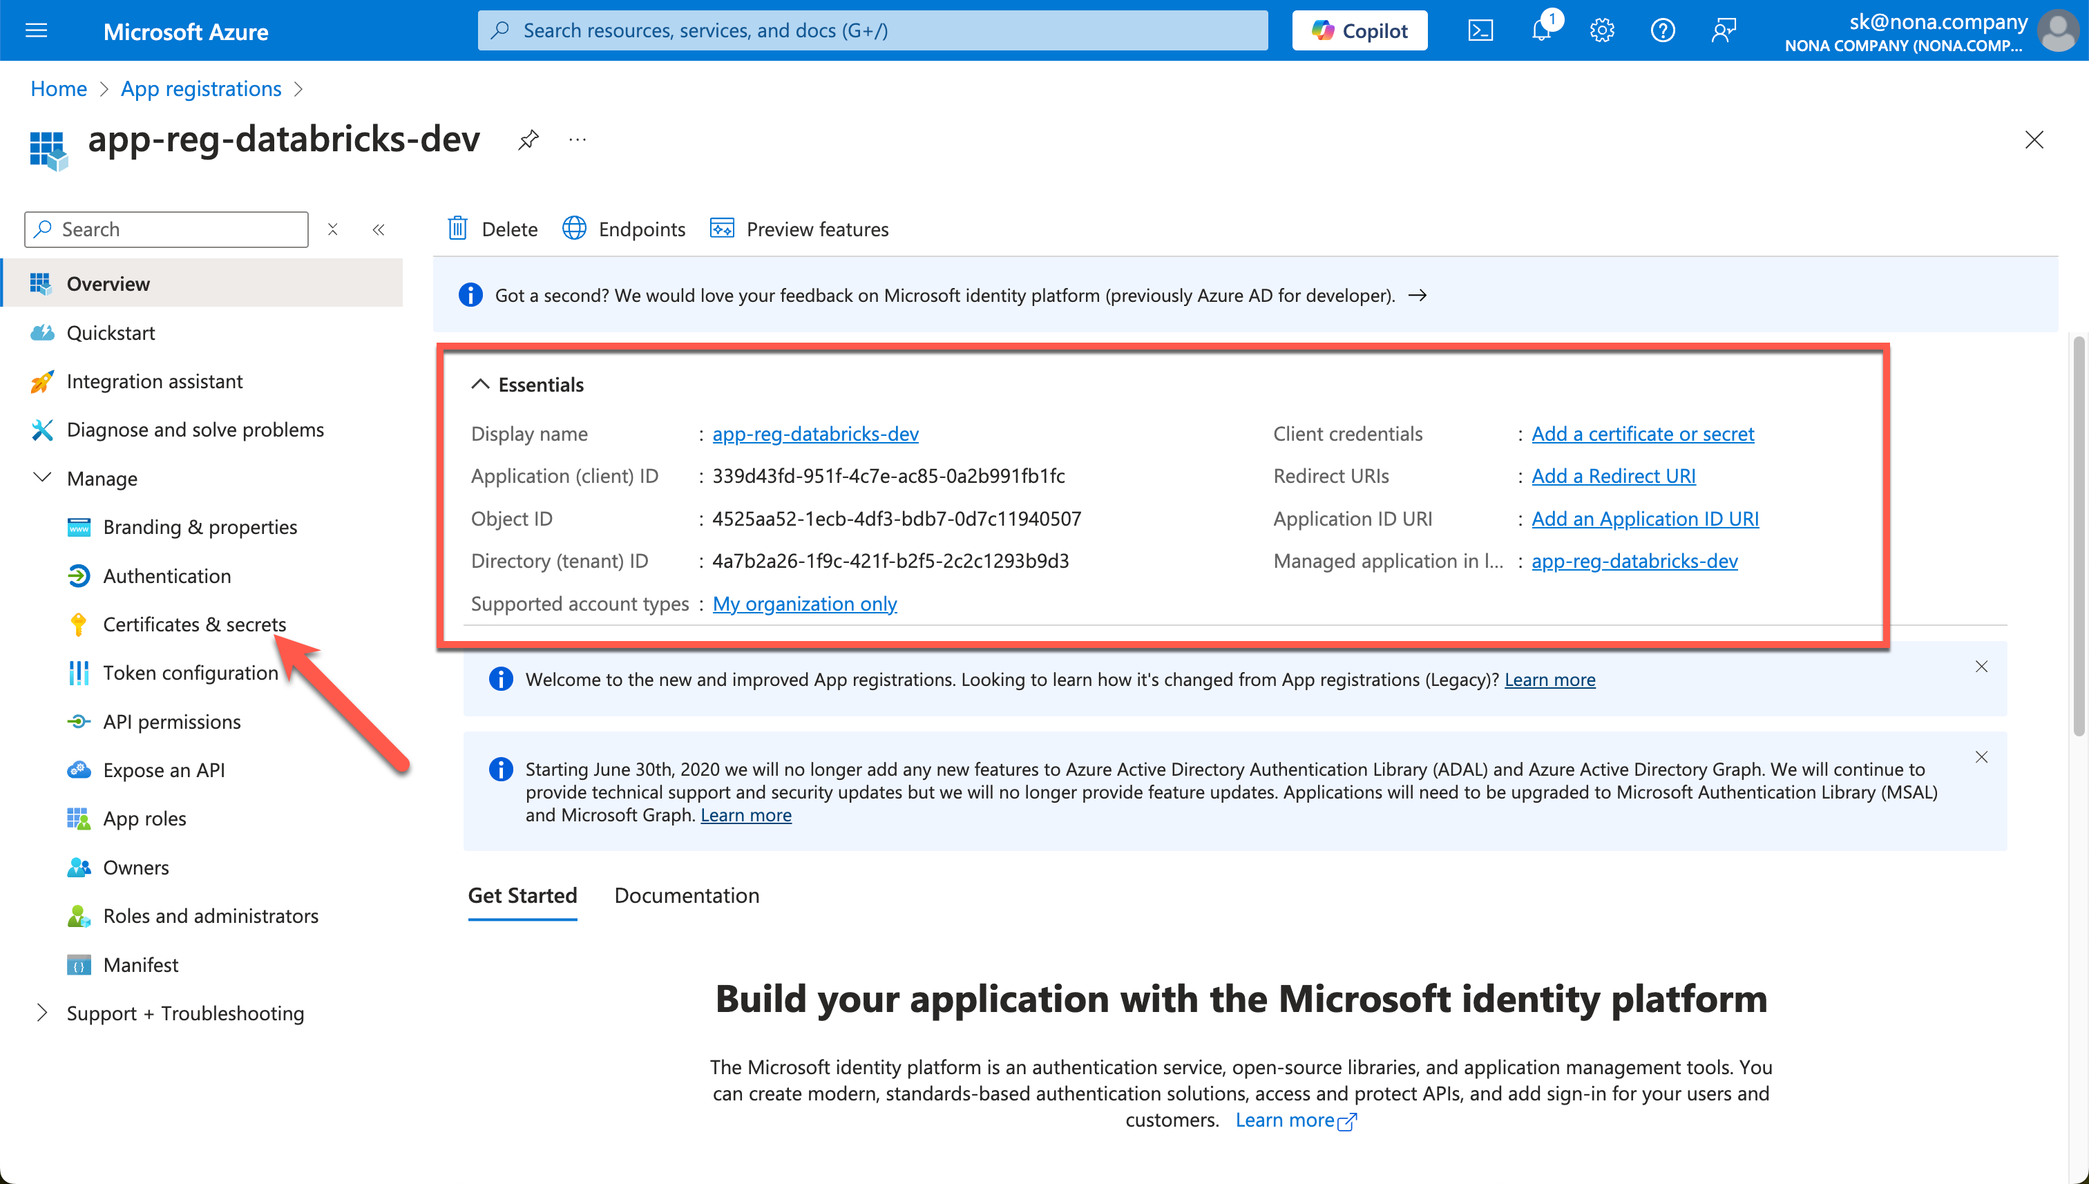Open the Copilot button

click(1360, 31)
